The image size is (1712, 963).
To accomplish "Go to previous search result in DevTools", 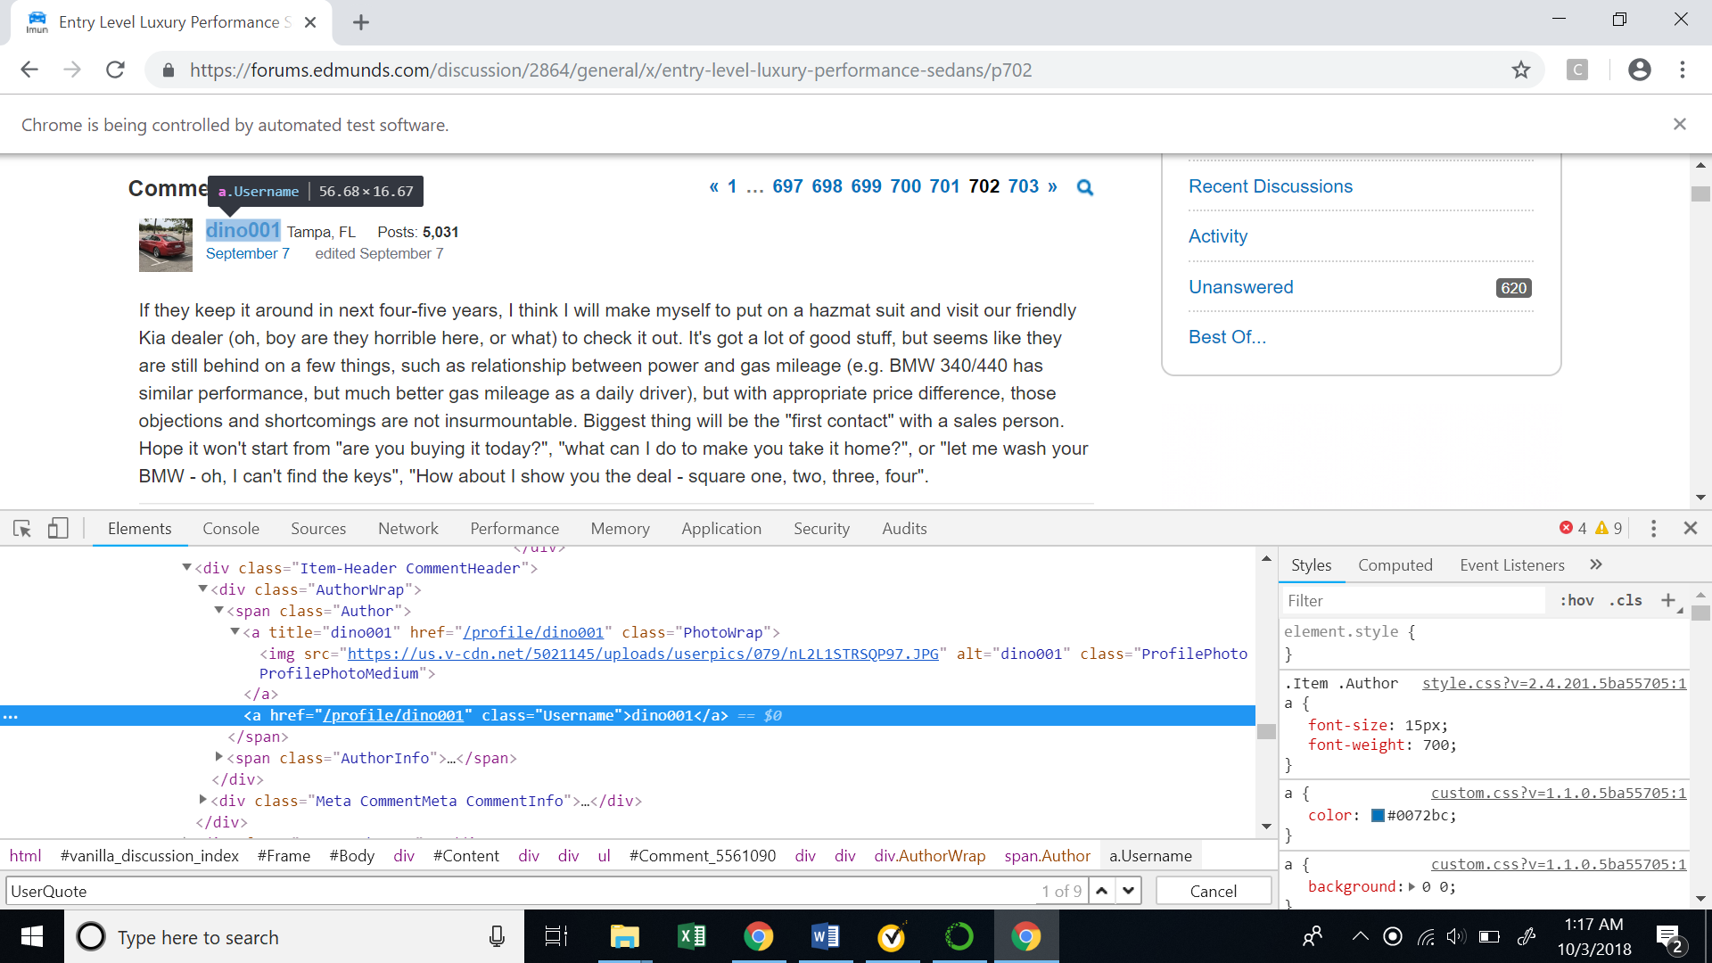I will coord(1102,890).
